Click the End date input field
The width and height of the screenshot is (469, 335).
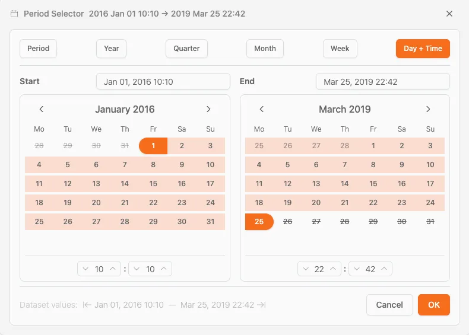[x=382, y=82]
